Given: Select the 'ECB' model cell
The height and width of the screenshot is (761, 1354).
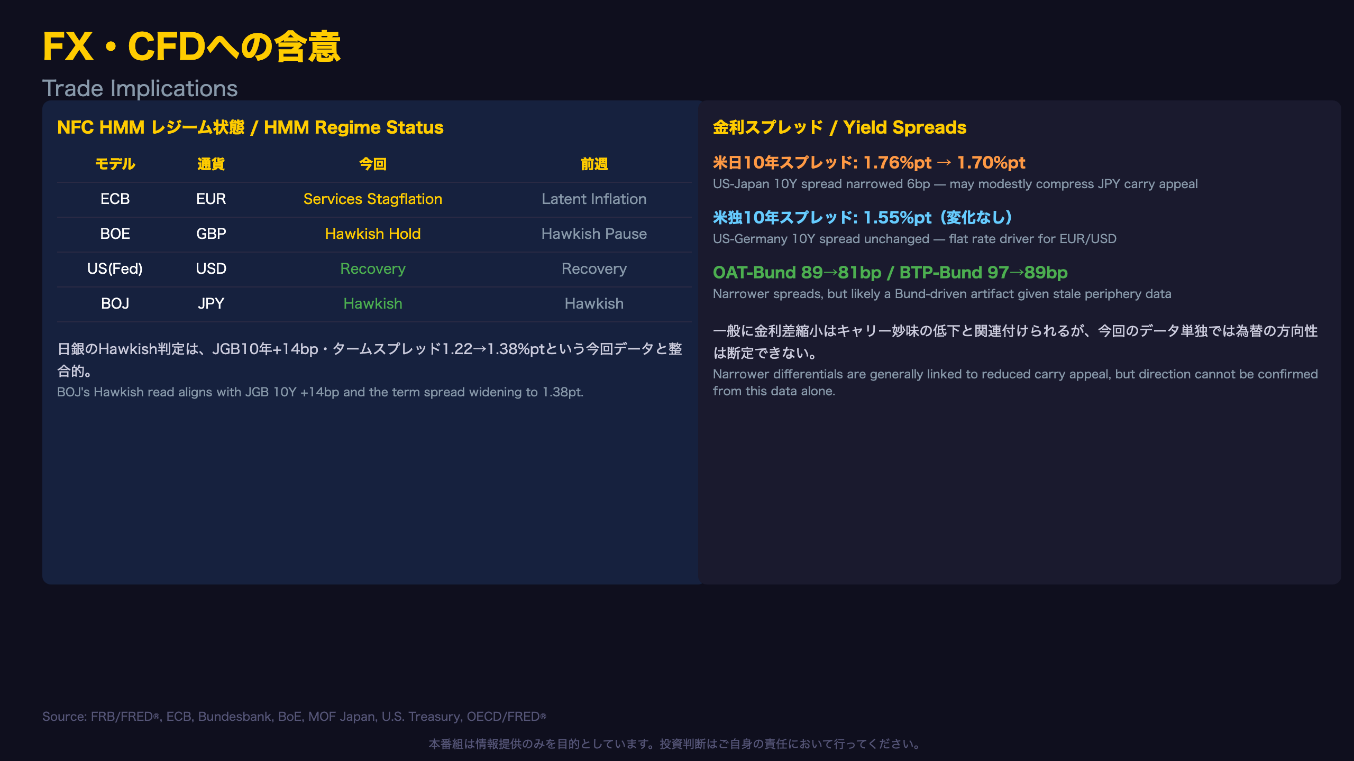Looking at the screenshot, I should click(115, 199).
